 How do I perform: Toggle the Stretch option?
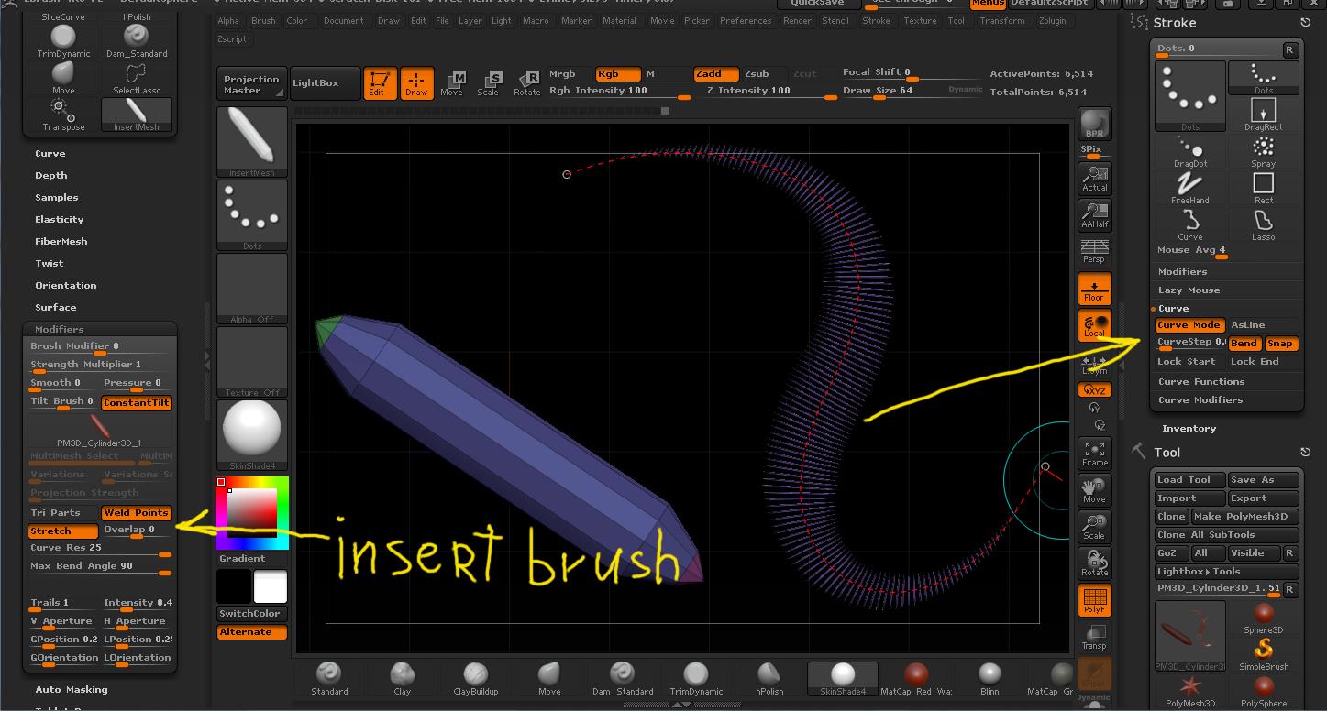coord(63,531)
